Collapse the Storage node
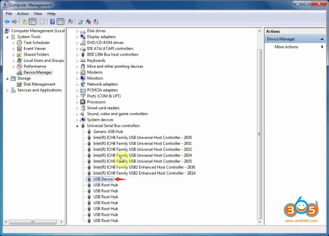 click(x=7, y=79)
